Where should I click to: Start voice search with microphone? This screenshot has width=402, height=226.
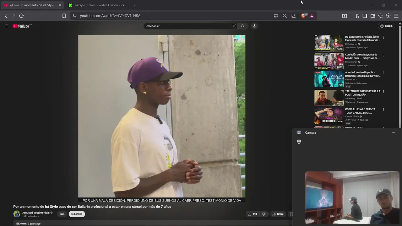point(254,26)
